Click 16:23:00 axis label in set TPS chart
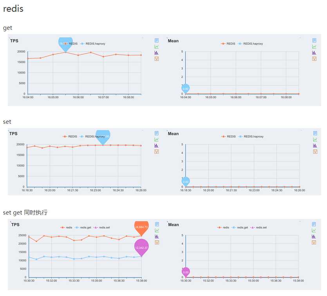Screen dimensions: 327x296 tap(95, 190)
